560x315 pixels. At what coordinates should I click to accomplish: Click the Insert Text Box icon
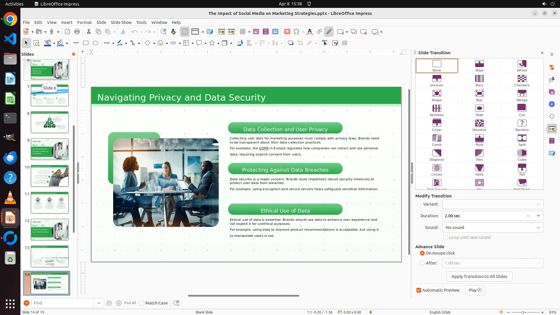[x=287, y=32]
